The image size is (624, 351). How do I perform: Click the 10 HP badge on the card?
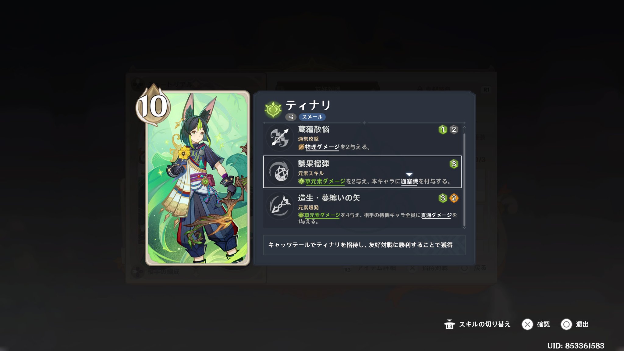click(153, 105)
